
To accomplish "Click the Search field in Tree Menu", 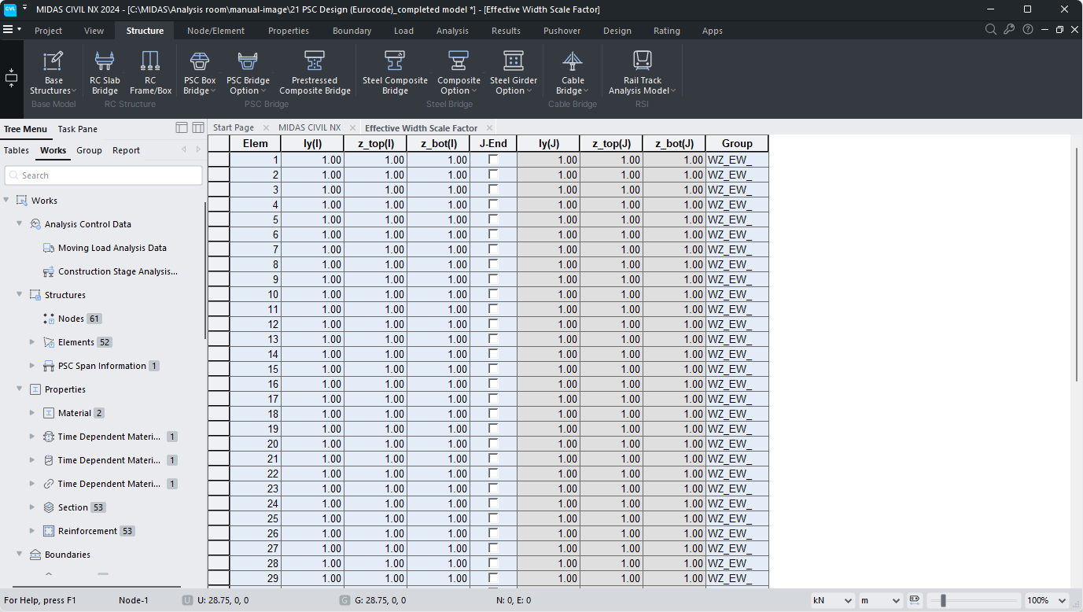I will tap(103, 175).
